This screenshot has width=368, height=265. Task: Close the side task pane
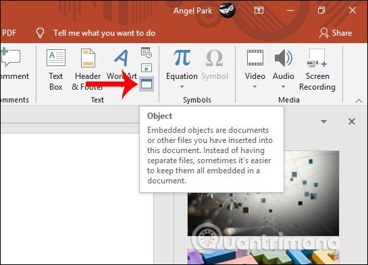(352, 121)
